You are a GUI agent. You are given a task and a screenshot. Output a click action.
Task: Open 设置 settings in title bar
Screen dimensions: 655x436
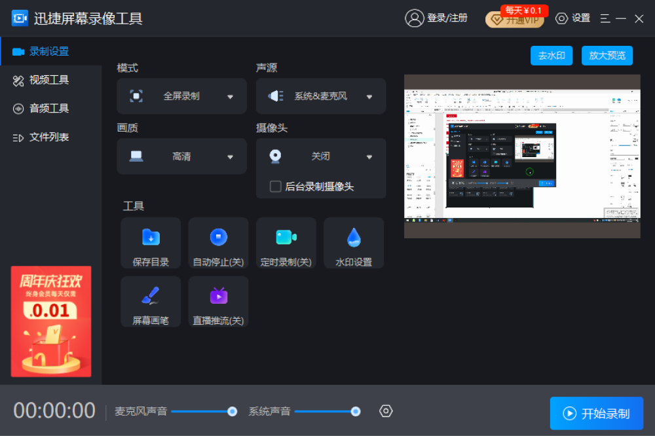tap(573, 18)
